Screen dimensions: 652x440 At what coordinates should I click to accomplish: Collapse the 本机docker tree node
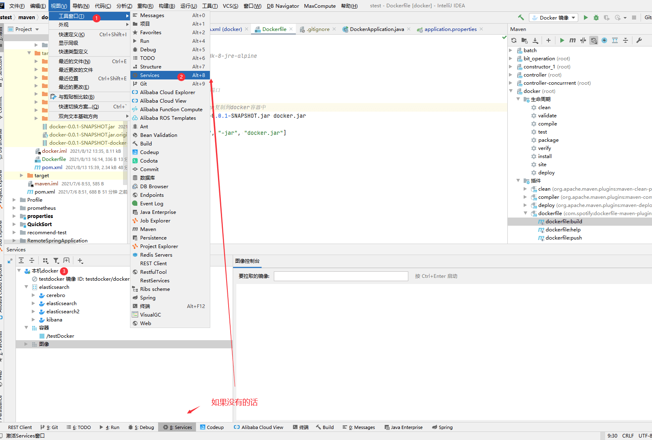[x=19, y=271]
